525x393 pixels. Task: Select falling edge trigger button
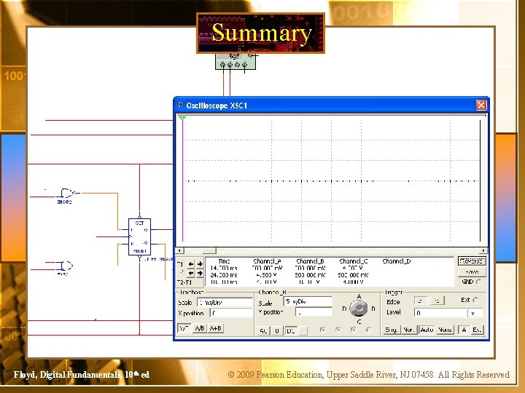[x=437, y=301]
